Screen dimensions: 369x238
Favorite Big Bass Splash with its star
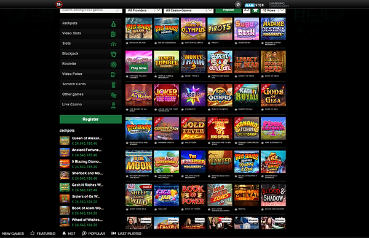[127, 43]
